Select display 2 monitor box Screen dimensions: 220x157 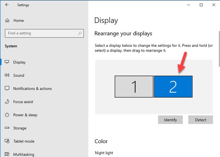click(173, 87)
